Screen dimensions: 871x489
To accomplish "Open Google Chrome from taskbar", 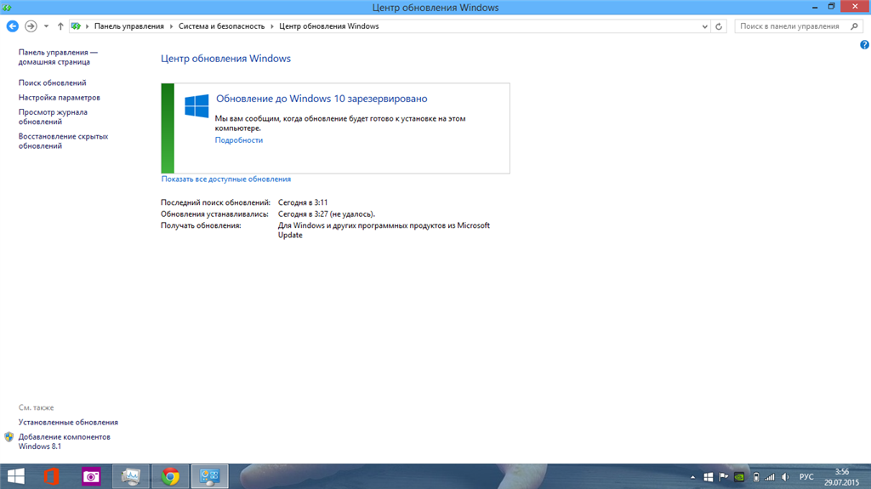I will (x=170, y=476).
